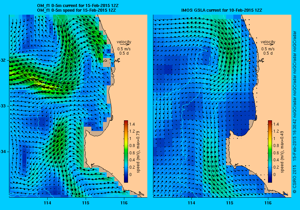
Task: Click the small island off the coast in the left map
Action: (x=105, y=61)
